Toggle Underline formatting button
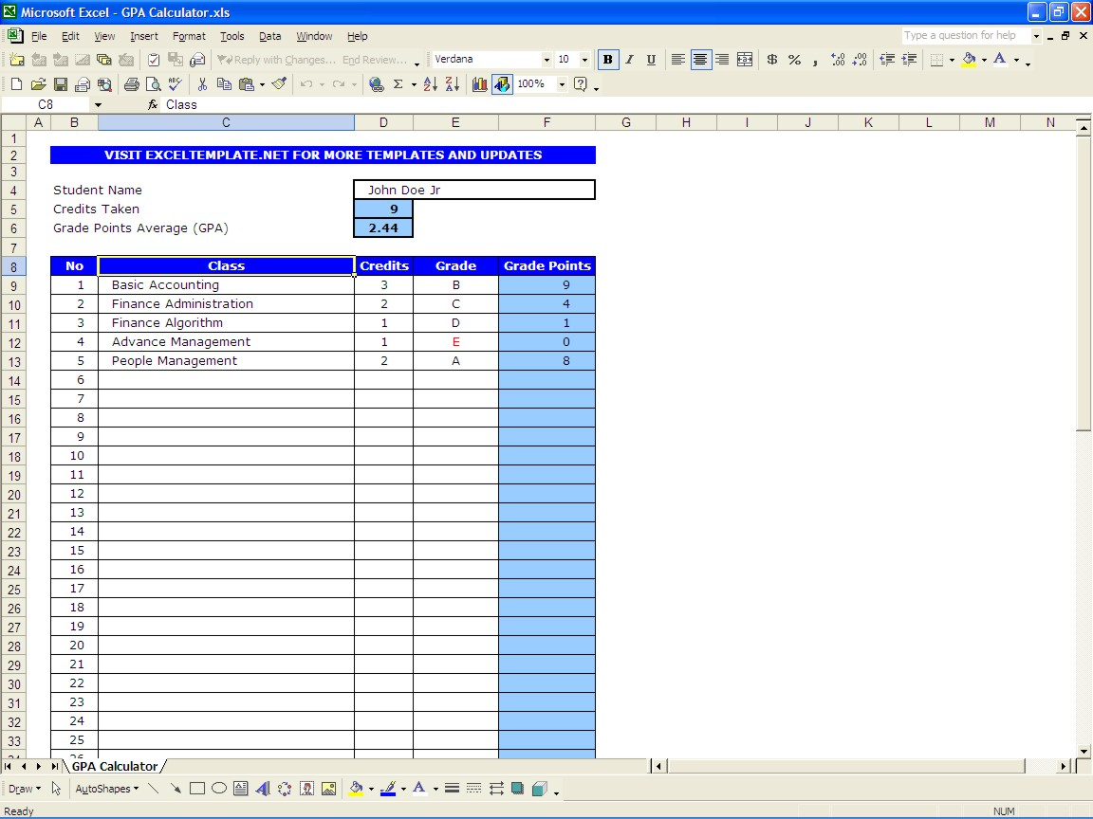Viewport: 1093px width, 819px height. coord(651,60)
